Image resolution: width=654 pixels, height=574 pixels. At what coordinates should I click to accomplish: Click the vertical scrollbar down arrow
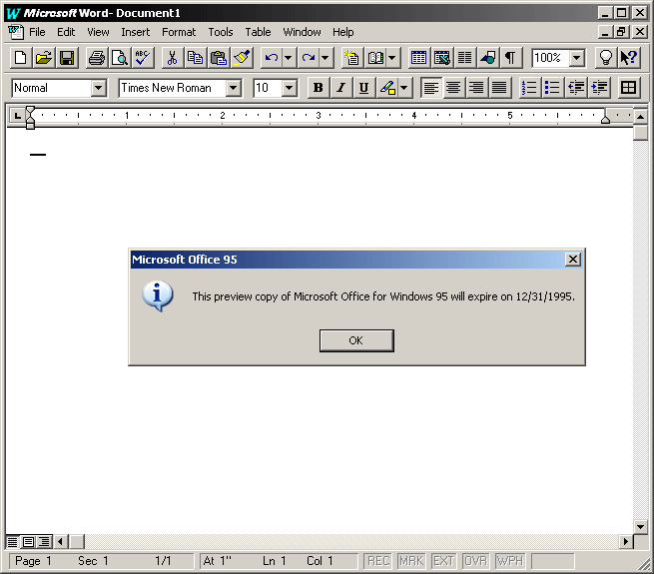[x=640, y=527]
